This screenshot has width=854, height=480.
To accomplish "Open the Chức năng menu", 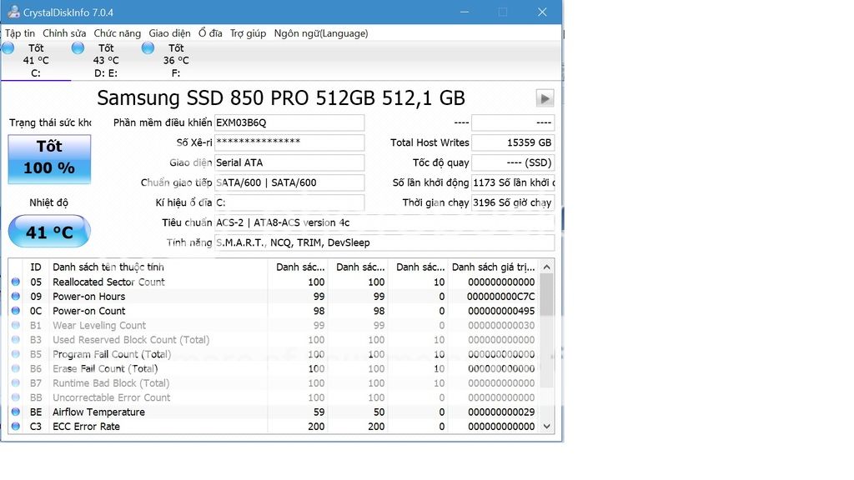I will [117, 32].
